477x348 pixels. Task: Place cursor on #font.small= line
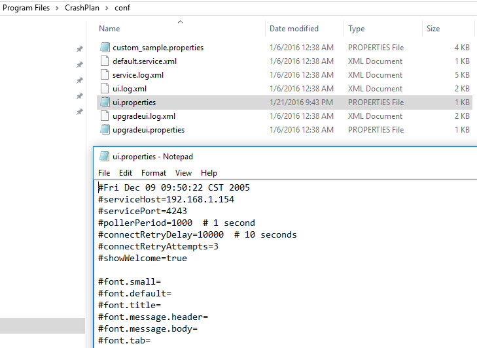[x=130, y=282]
